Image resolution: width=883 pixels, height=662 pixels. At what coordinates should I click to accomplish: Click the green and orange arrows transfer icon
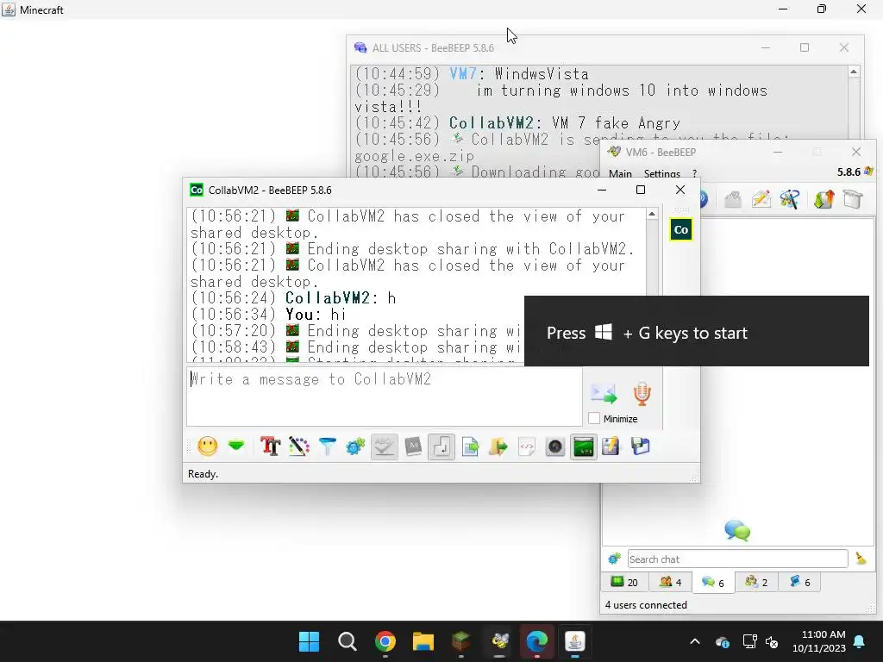click(824, 199)
